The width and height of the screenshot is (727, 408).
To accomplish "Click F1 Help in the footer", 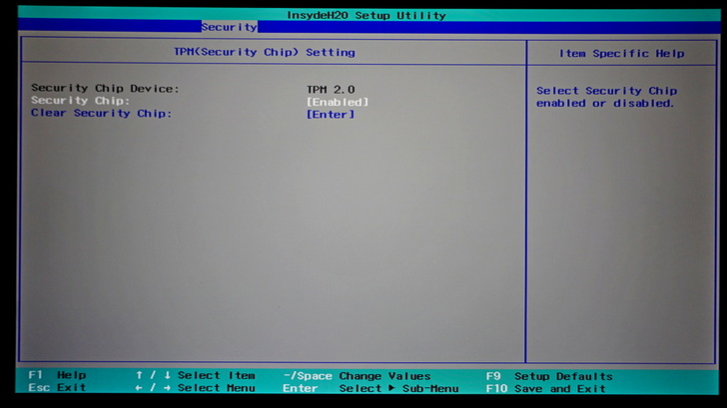I will (57, 375).
